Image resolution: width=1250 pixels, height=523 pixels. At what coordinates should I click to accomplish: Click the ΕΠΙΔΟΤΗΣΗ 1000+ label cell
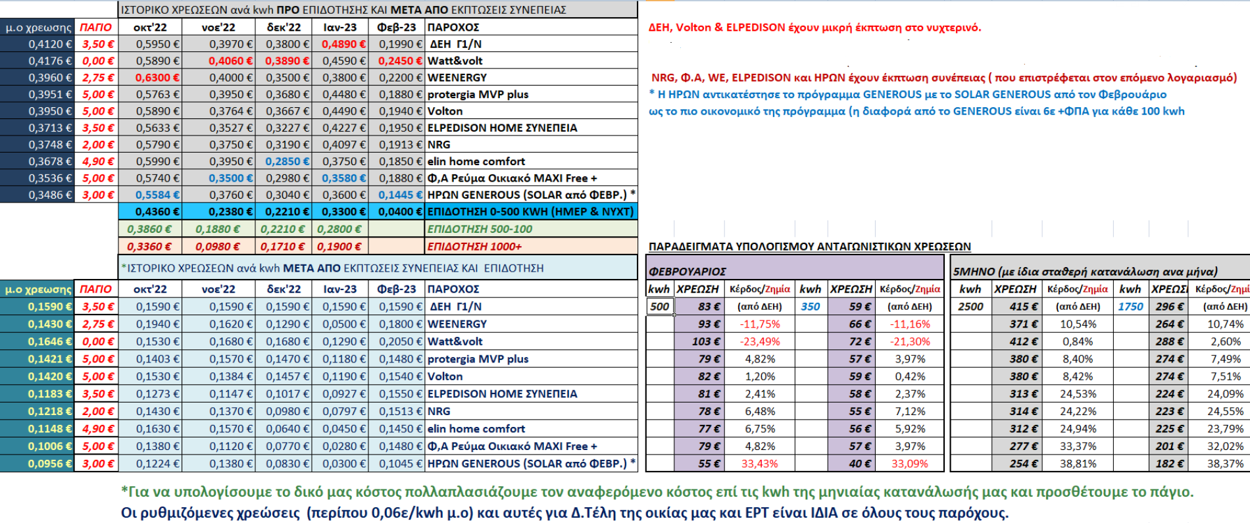click(x=532, y=247)
